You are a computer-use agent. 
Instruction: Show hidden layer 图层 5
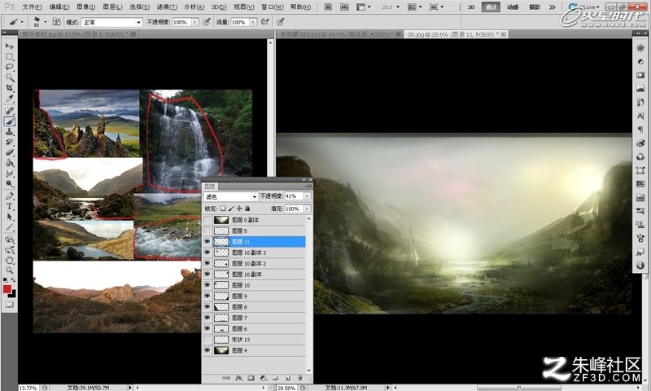[x=207, y=231]
